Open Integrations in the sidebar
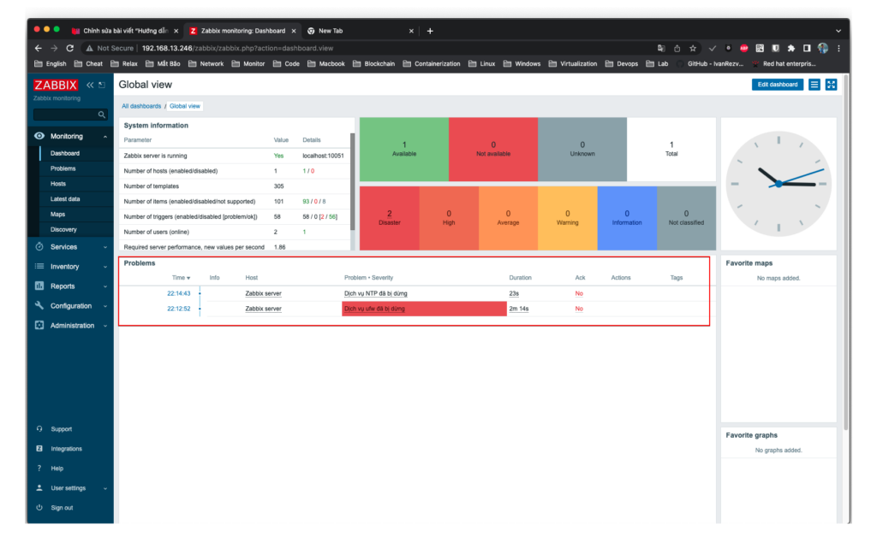The image size is (877, 560). coord(66,449)
